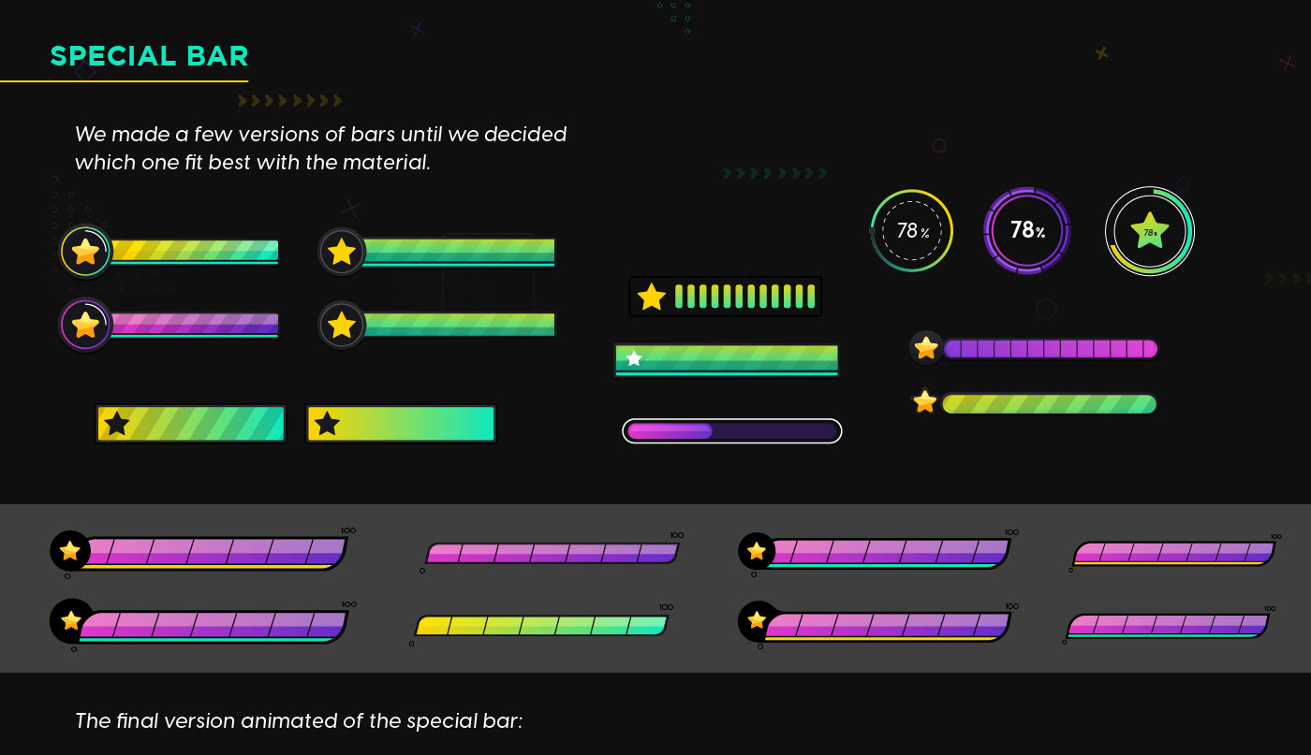1311x755 pixels.
Task: Click the star with yellow ring top-left bar
Action: (x=85, y=252)
